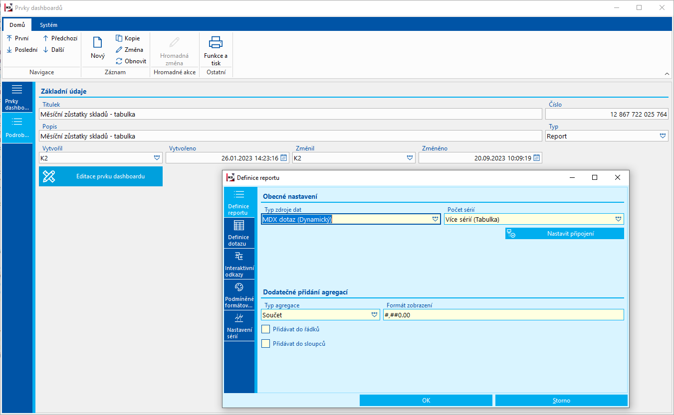674x415 pixels.
Task: Open Funkce a tisk printer menu
Action: point(216,50)
